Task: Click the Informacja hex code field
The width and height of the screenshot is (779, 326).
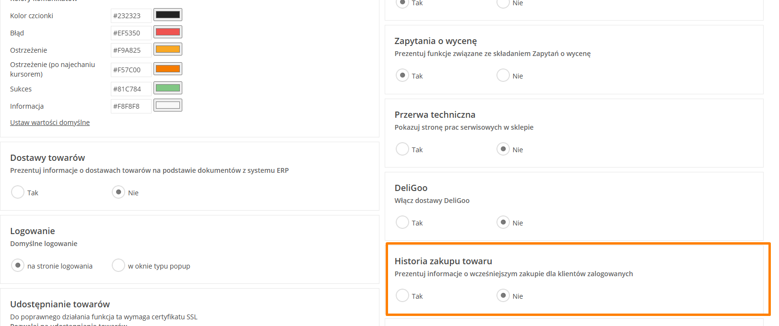Action: (131, 106)
